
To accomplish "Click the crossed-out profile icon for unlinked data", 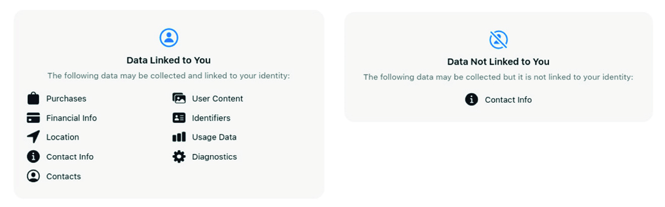I will [x=498, y=39].
